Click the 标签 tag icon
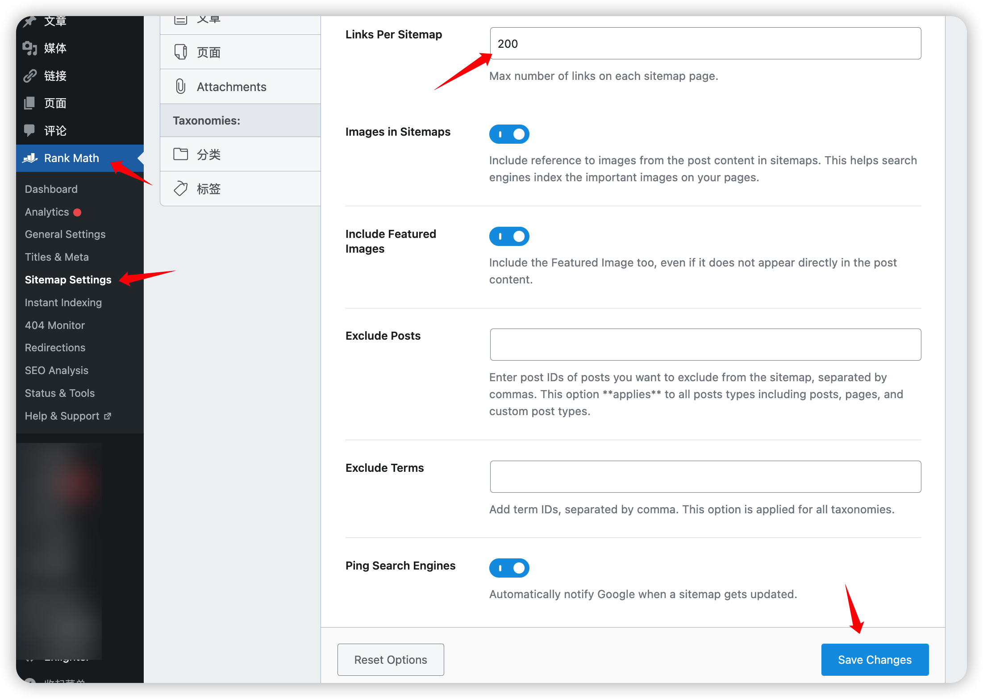This screenshot has width=983, height=699. click(181, 189)
